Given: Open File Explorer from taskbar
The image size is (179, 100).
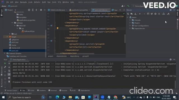Looking at the screenshot, I should pos(70,97).
